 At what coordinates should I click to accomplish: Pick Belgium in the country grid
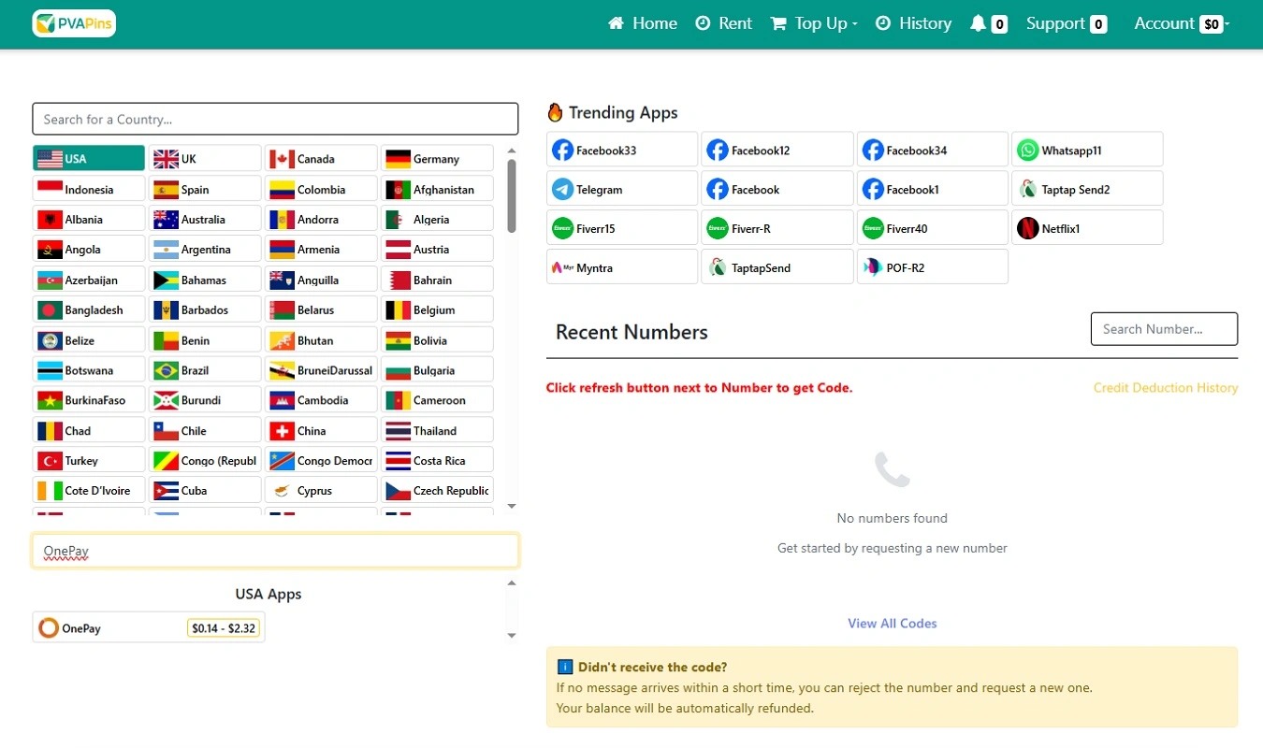coord(437,309)
